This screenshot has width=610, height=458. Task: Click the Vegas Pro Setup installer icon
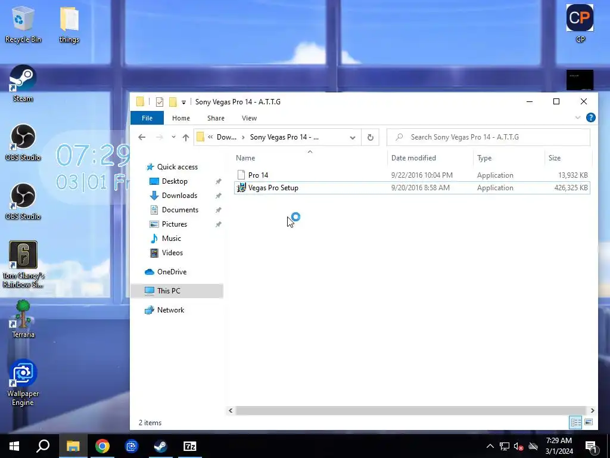[x=241, y=188]
